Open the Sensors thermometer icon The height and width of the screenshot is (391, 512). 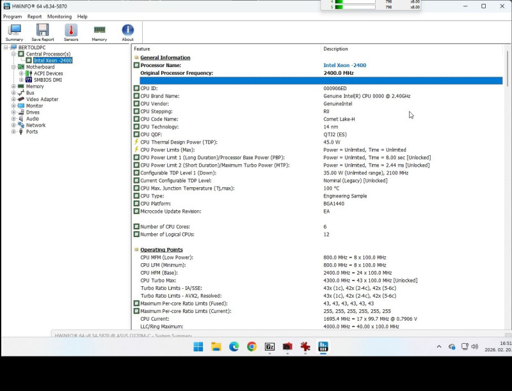pos(71,32)
